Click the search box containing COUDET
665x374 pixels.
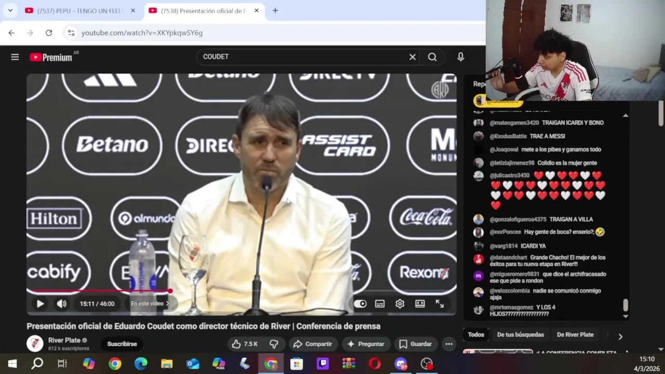pos(301,57)
